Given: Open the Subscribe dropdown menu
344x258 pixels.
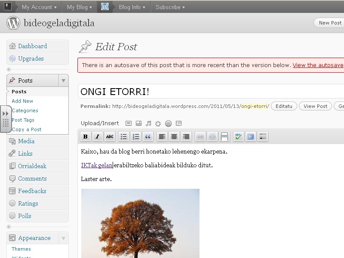Looking at the screenshot, I should 170,7.
